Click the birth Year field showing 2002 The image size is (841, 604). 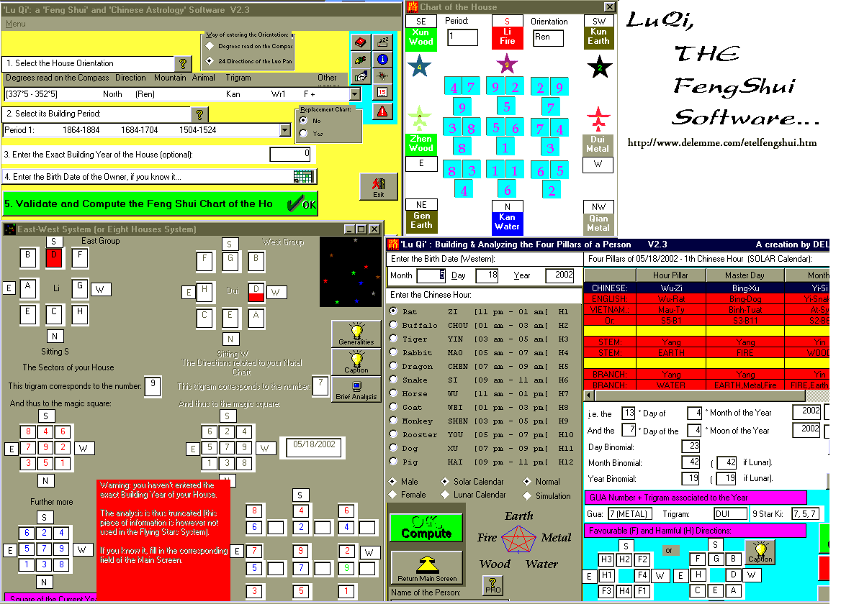[x=559, y=275]
